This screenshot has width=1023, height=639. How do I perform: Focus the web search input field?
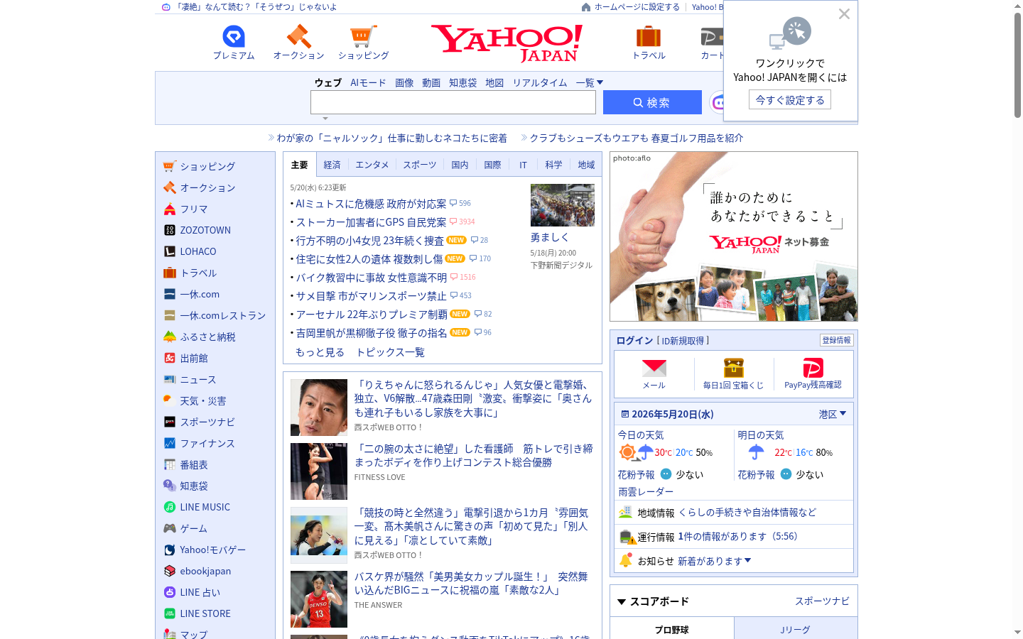tap(453, 102)
